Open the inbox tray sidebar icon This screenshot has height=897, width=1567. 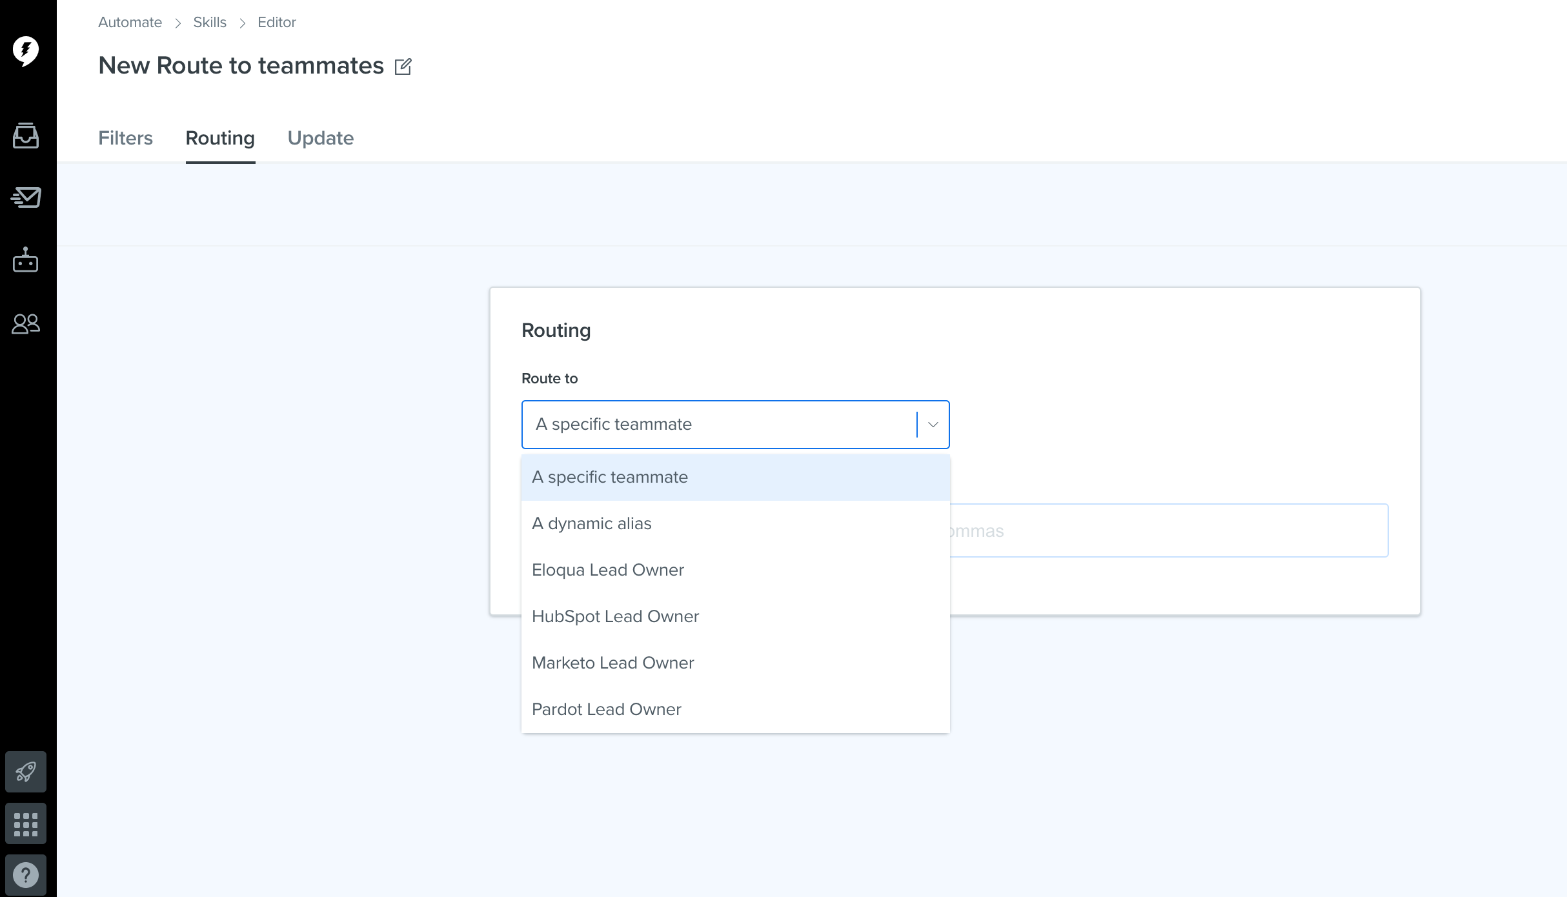click(x=26, y=136)
